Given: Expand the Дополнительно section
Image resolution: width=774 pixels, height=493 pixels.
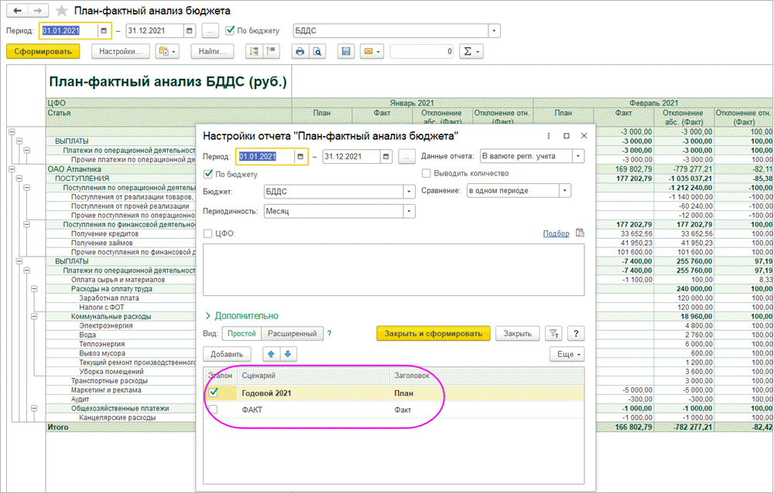Looking at the screenshot, I should pos(241,316).
